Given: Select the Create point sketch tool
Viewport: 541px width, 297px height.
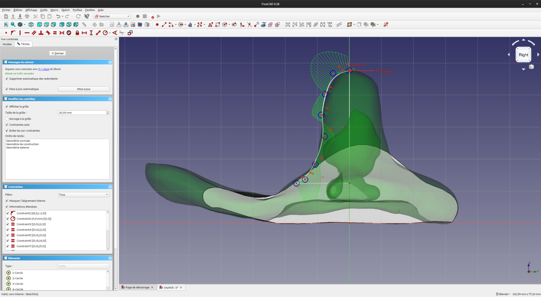Looking at the screenshot, I should (157, 25).
